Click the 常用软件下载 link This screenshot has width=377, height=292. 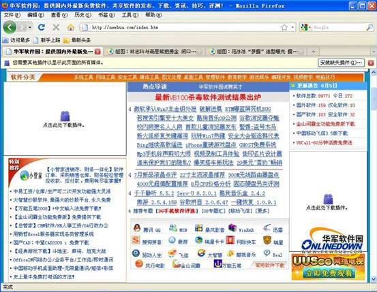click(269, 265)
